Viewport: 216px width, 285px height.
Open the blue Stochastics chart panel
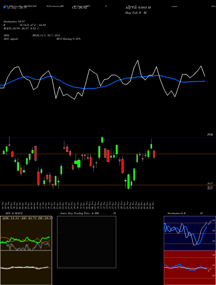190,233
